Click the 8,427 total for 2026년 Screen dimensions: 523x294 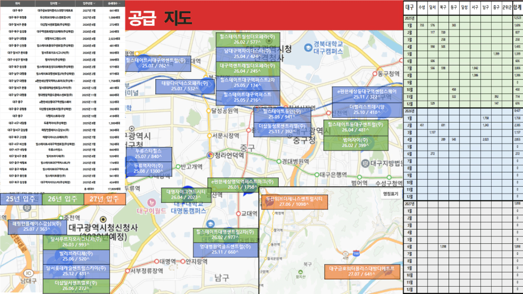click(x=517, y=111)
